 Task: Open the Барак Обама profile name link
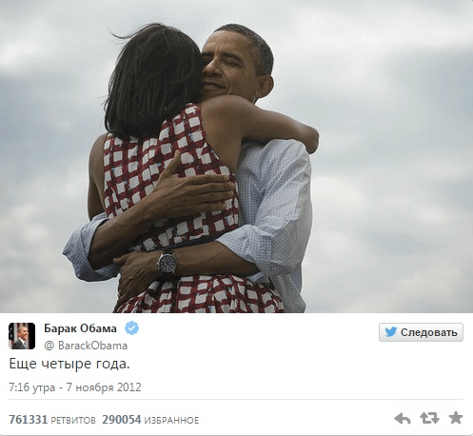[80, 328]
